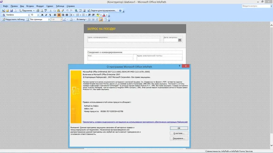Click the table eraser icon
This screenshot has height=153, width=273.
tap(28, 19)
